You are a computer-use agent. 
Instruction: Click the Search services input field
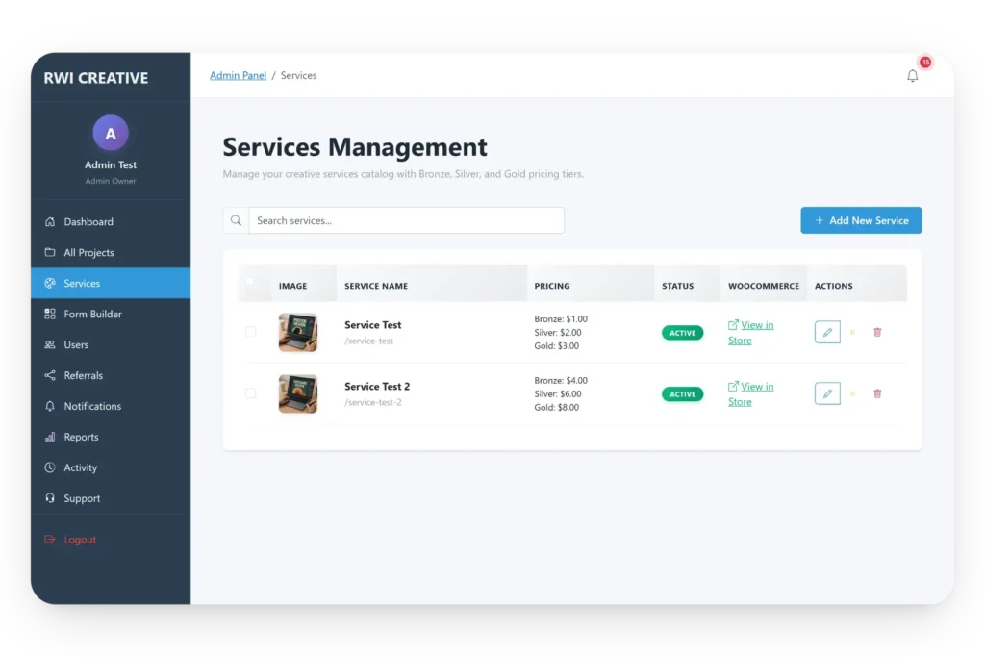coord(406,220)
